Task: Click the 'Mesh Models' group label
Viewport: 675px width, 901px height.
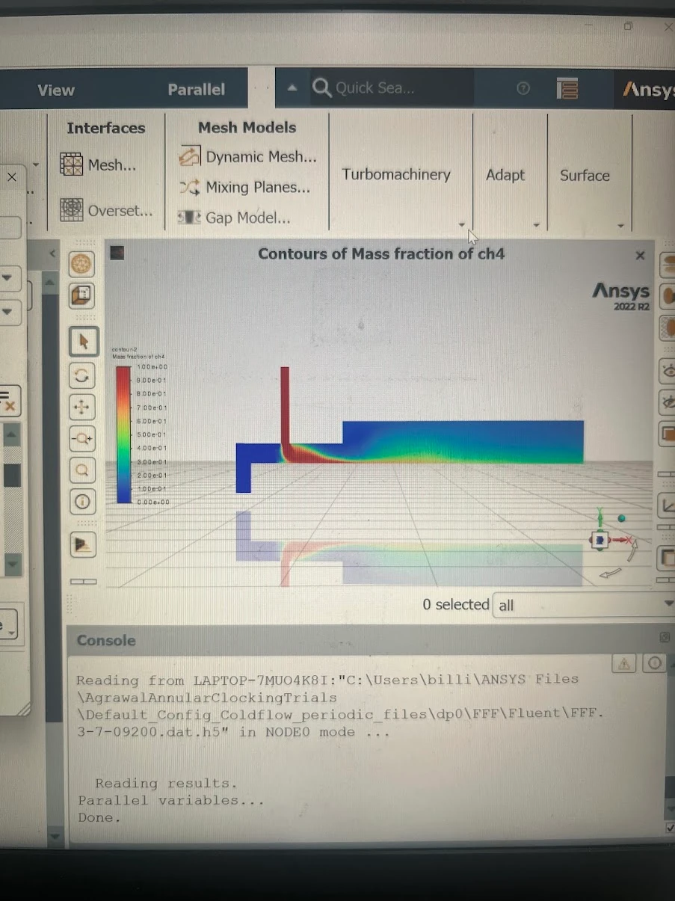Action: [247, 128]
